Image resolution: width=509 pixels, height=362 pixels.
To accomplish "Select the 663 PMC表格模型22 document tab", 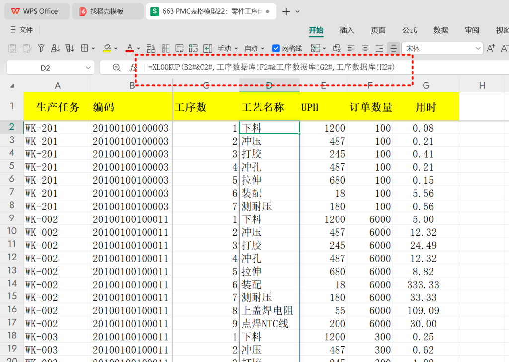I will click(211, 11).
